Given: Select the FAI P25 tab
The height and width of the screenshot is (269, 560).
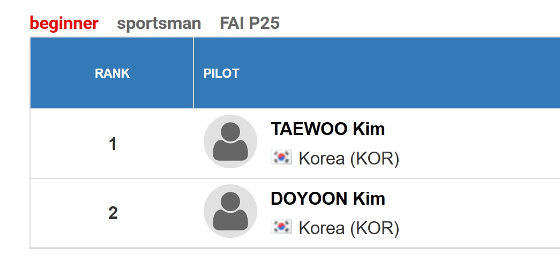Looking at the screenshot, I should click(x=250, y=24).
